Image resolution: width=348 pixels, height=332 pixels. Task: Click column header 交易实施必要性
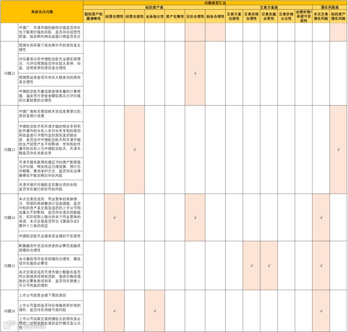coord(269,16)
